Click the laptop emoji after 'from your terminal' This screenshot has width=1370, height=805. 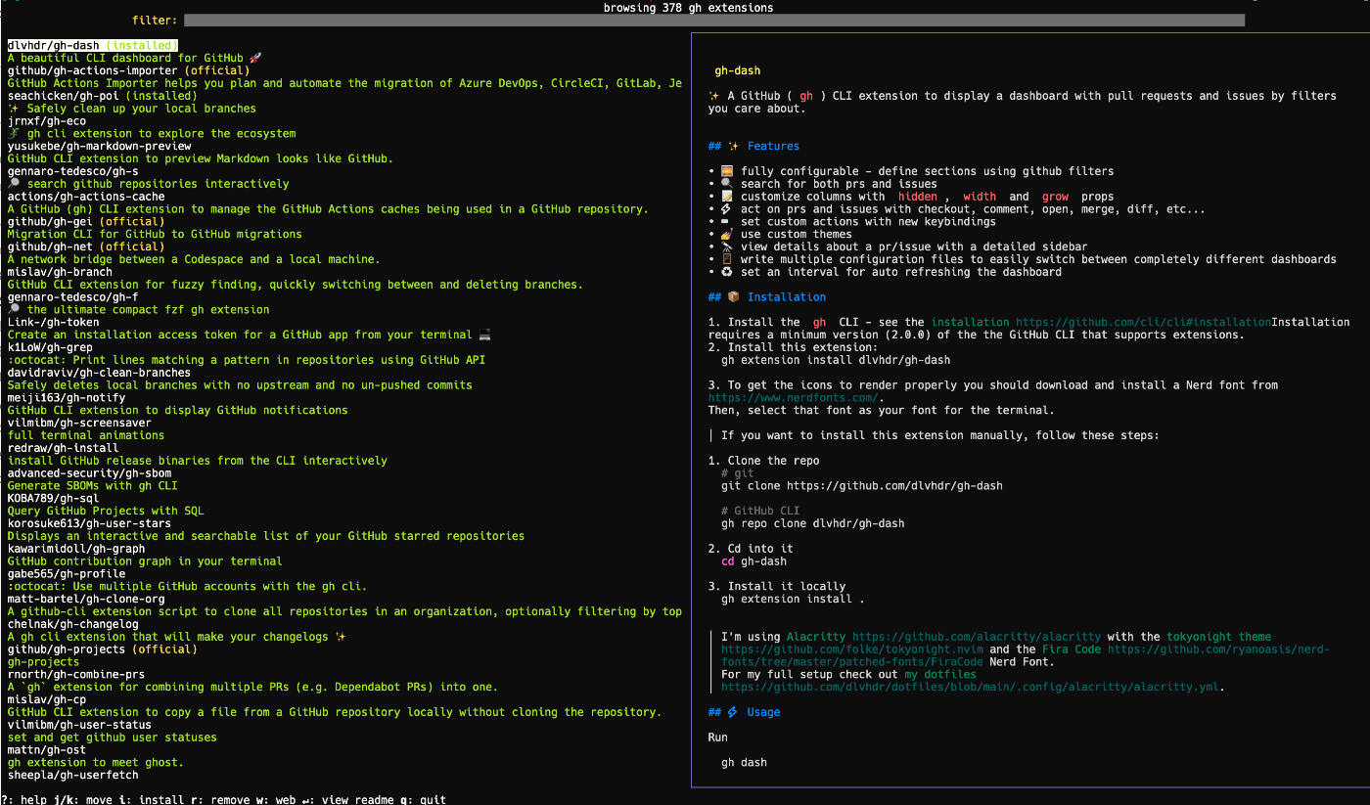484,335
